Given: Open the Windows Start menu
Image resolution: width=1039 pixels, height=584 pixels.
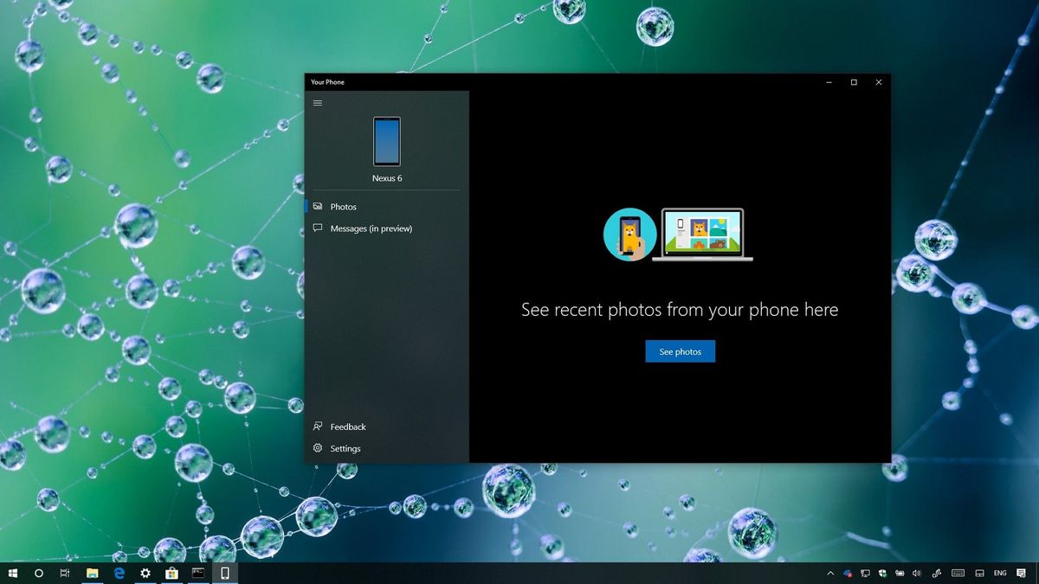Looking at the screenshot, I should coord(13,573).
